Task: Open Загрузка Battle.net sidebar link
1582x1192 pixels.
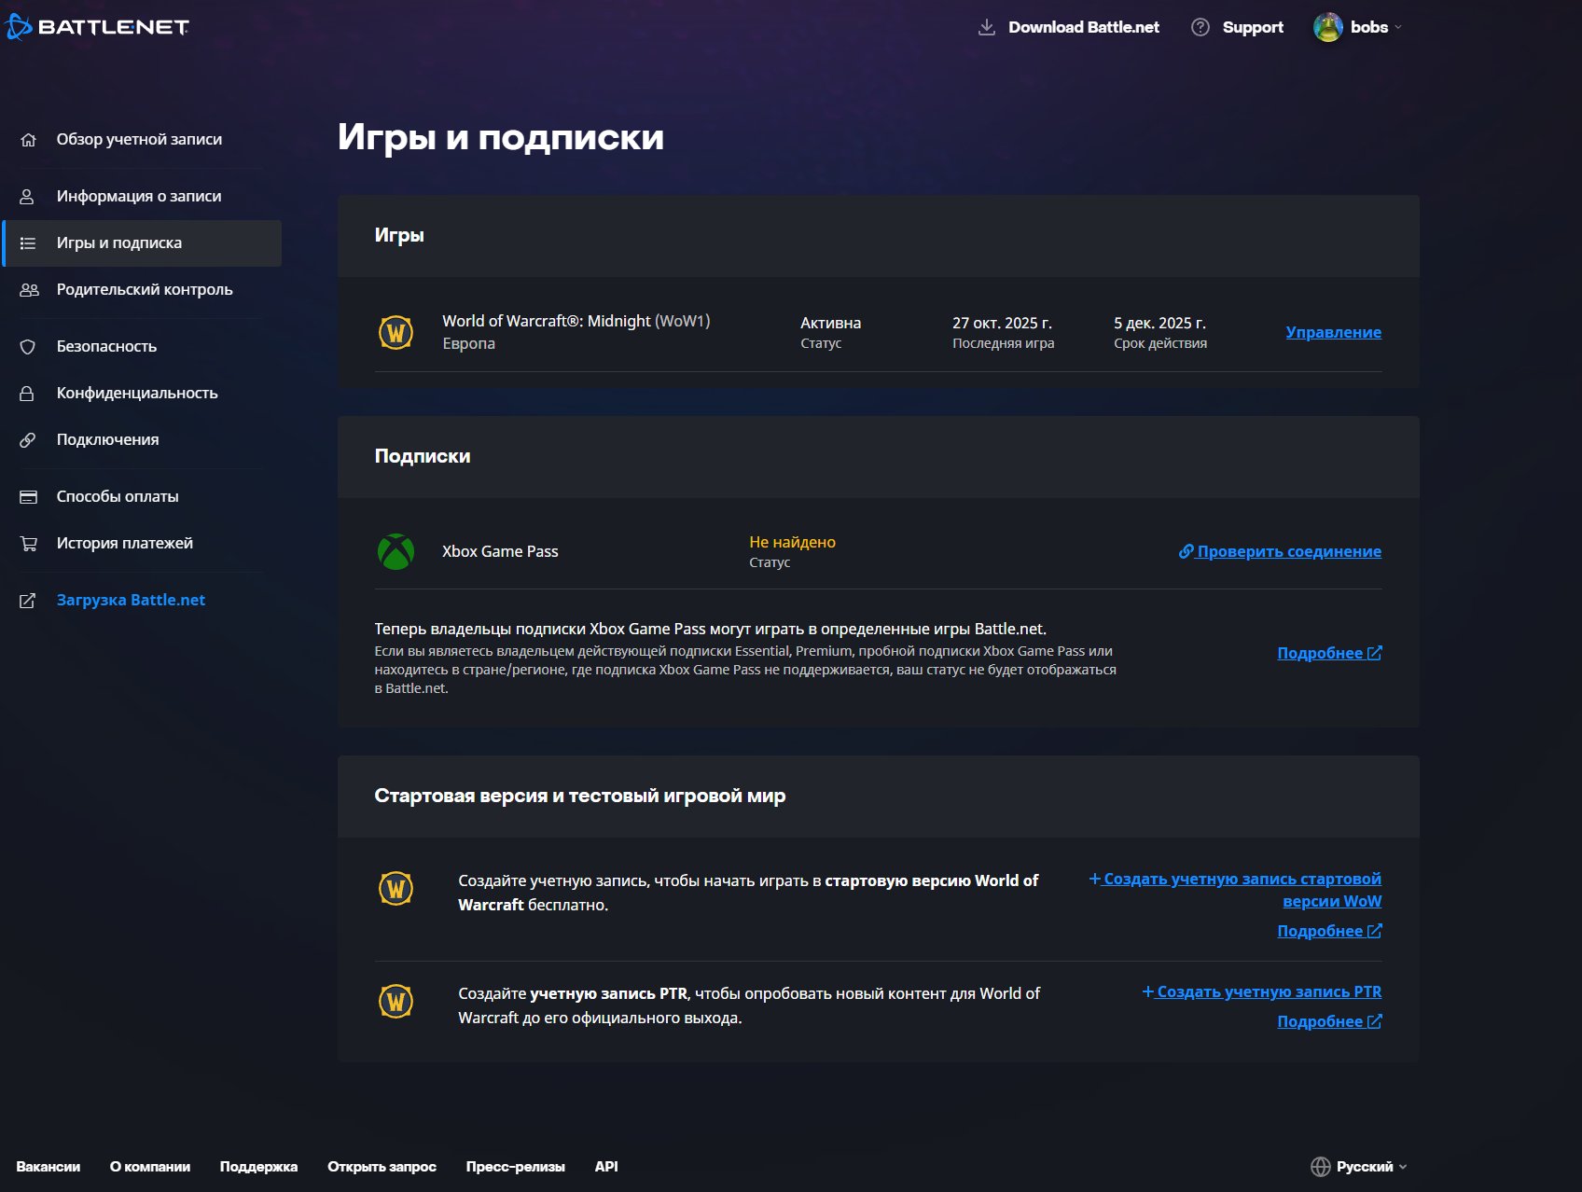Action: [131, 601]
